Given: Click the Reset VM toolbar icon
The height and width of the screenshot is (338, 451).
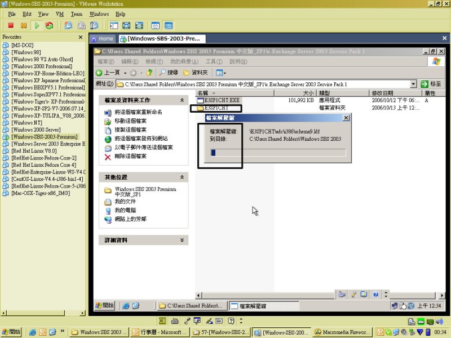Looking at the screenshot, I should 50,25.
